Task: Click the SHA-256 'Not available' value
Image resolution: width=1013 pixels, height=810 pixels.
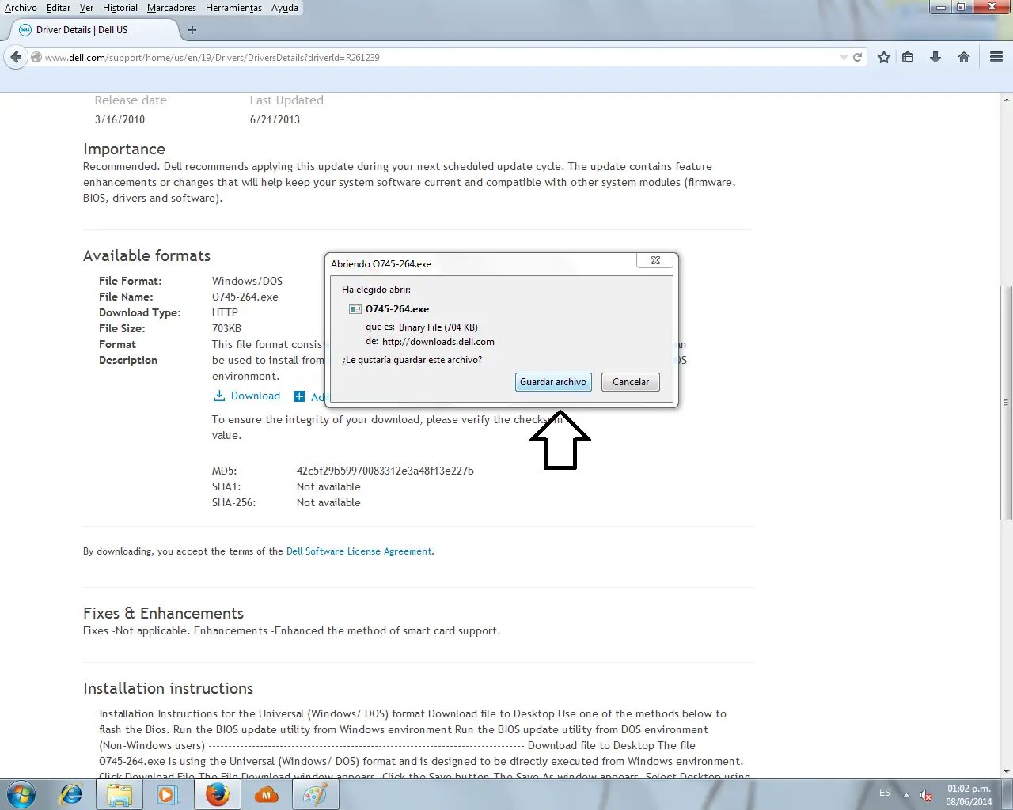Action: pyautogui.click(x=328, y=503)
